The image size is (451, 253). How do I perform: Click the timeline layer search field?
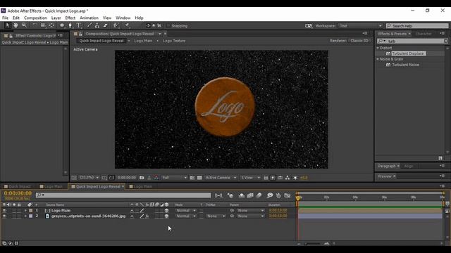[x=123, y=195]
